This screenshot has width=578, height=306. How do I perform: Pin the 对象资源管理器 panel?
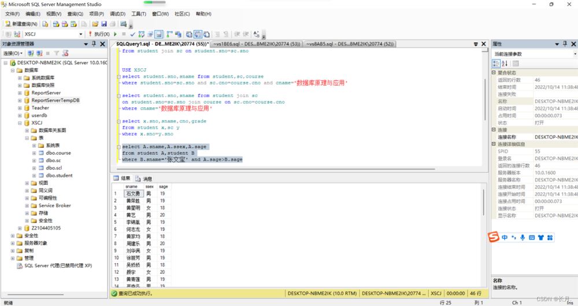tap(94, 44)
